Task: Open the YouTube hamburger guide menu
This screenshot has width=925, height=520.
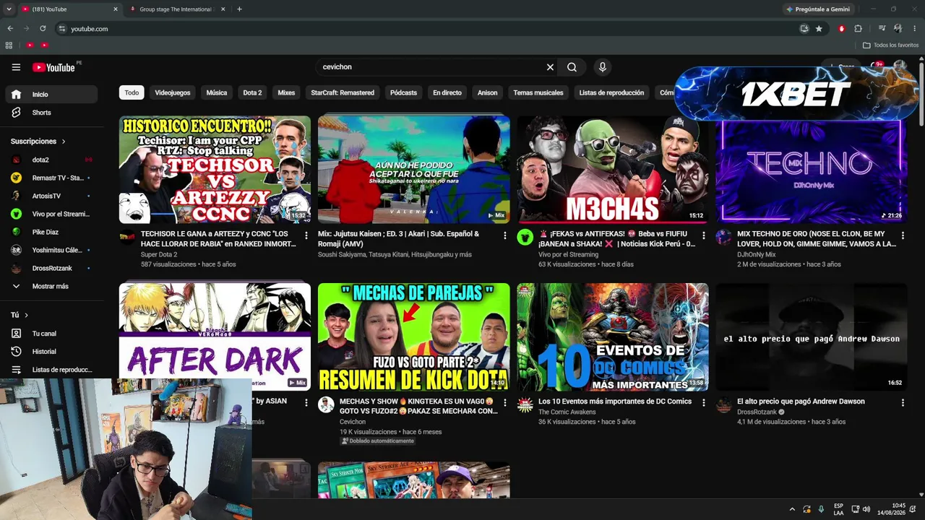Action: (16, 67)
